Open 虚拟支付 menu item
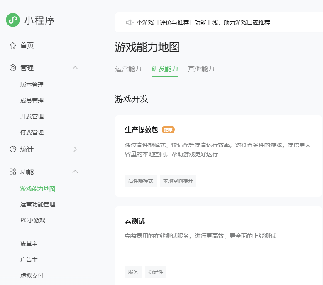This screenshot has height=285, width=323. [32, 275]
